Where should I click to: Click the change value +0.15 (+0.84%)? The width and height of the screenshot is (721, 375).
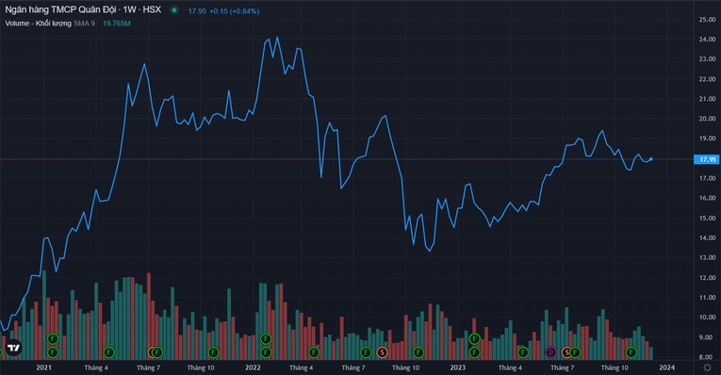(x=235, y=11)
